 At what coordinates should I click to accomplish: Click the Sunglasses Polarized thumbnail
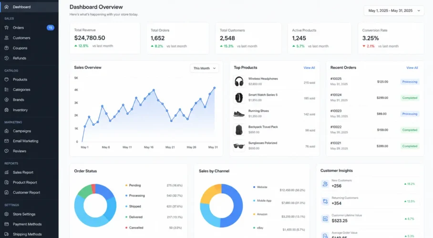(x=239, y=146)
